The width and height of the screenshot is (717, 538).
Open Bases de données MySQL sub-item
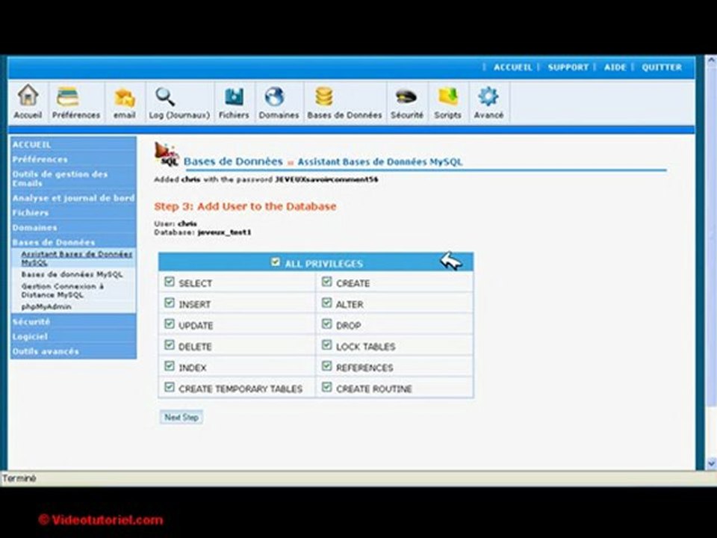pos(72,274)
